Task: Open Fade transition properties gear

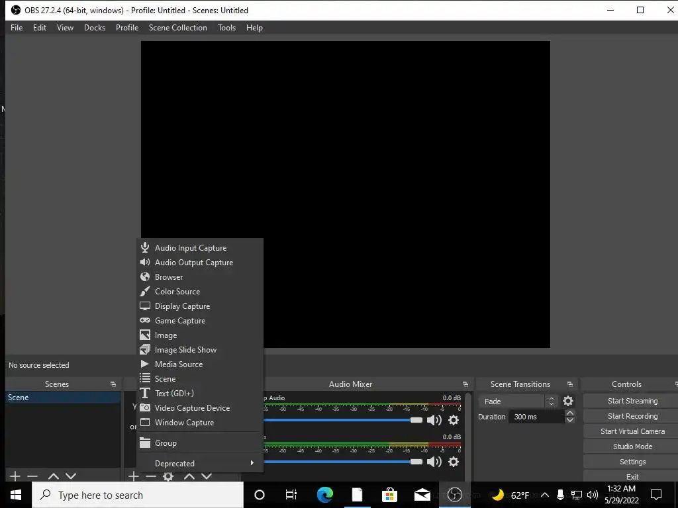Action: pyautogui.click(x=568, y=401)
